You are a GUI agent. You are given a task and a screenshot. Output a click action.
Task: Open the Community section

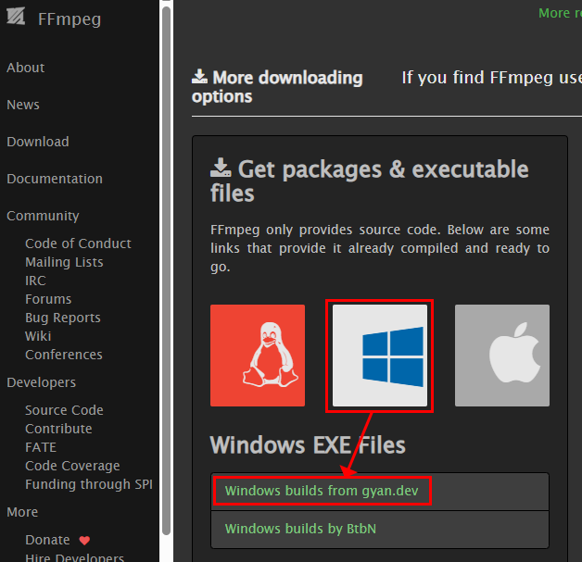[x=43, y=216]
